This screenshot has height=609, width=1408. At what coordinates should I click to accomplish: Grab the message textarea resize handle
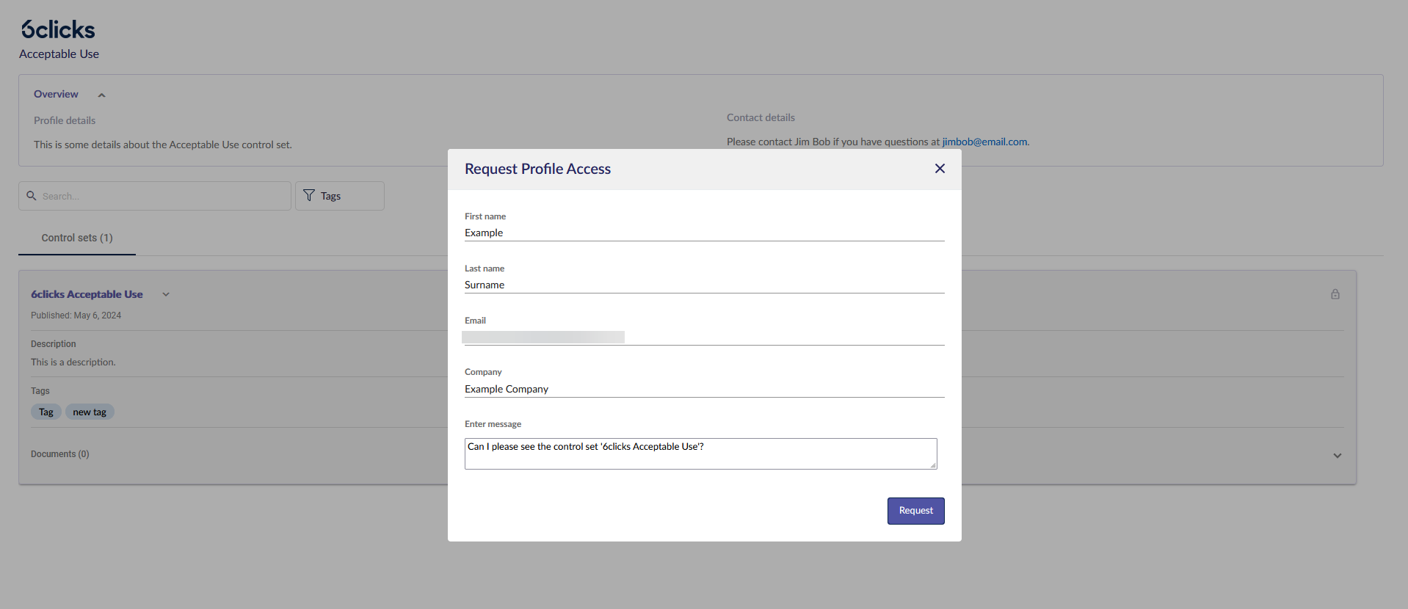(933, 465)
